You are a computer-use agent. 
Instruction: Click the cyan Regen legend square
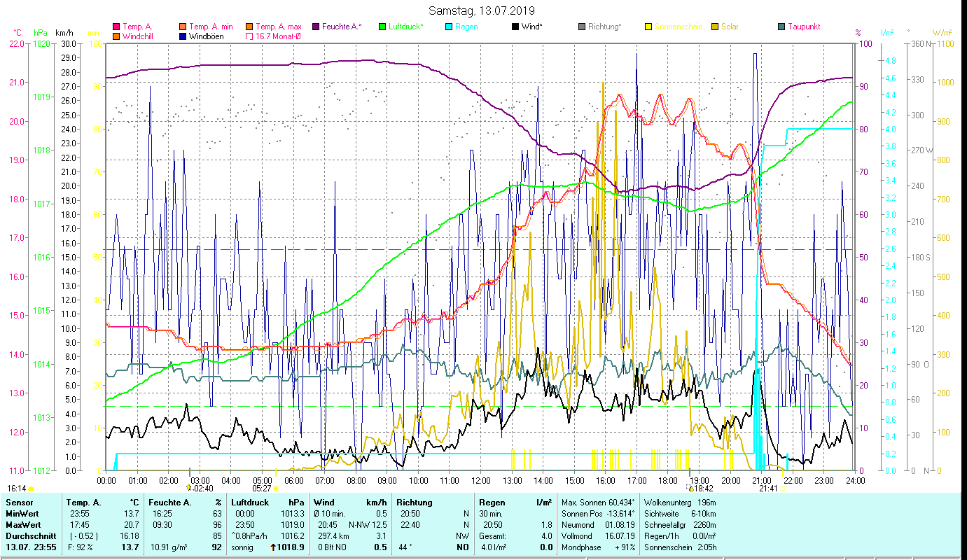click(449, 27)
